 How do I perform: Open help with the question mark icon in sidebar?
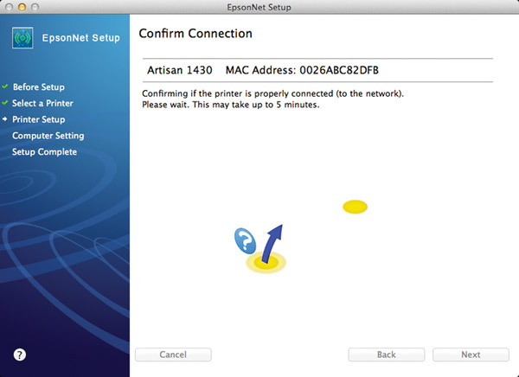point(20,355)
